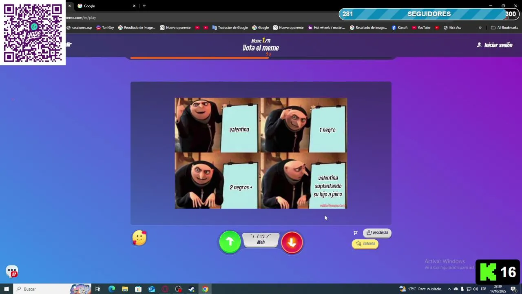Open Windows Start menu

pos(7,289)
